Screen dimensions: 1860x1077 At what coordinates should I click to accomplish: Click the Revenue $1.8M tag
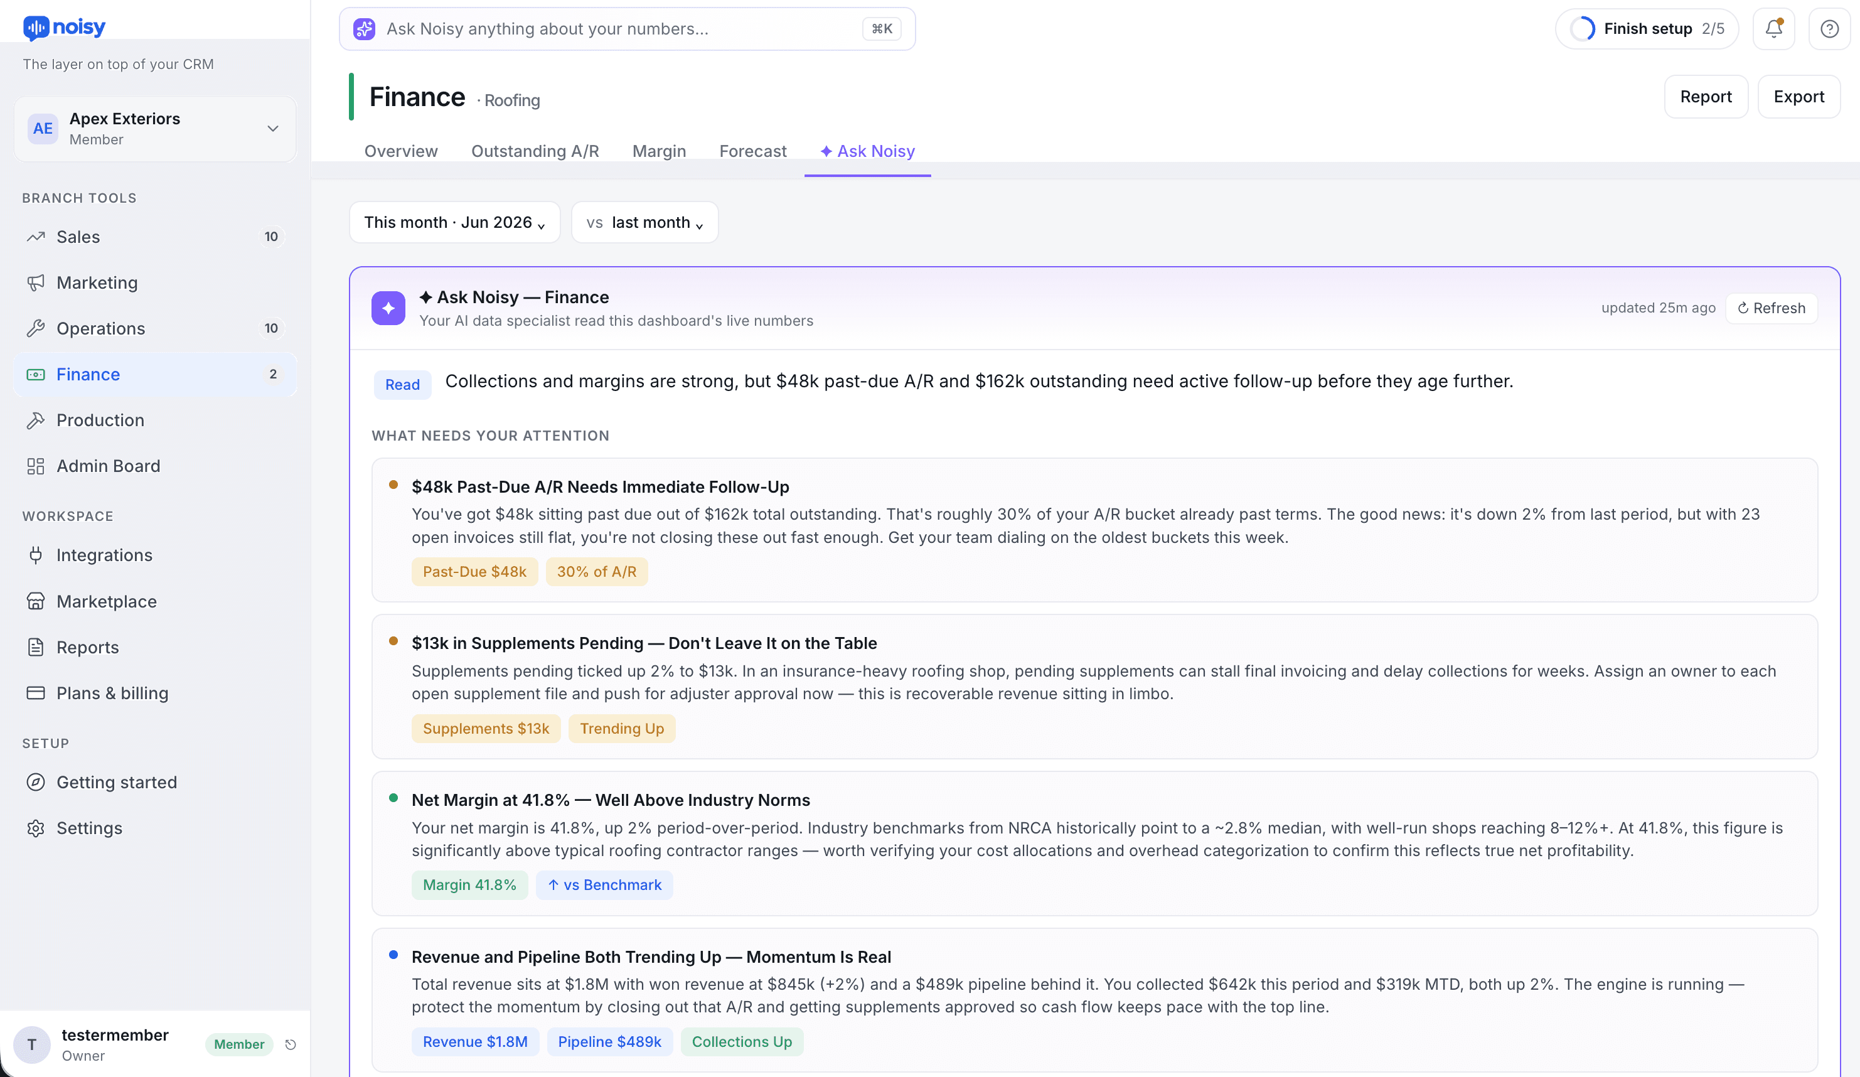pyautogui.click(x=475, y=1042)
